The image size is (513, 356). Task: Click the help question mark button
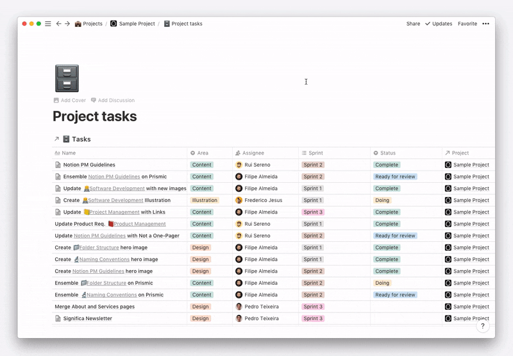click(x=483, y=326)
